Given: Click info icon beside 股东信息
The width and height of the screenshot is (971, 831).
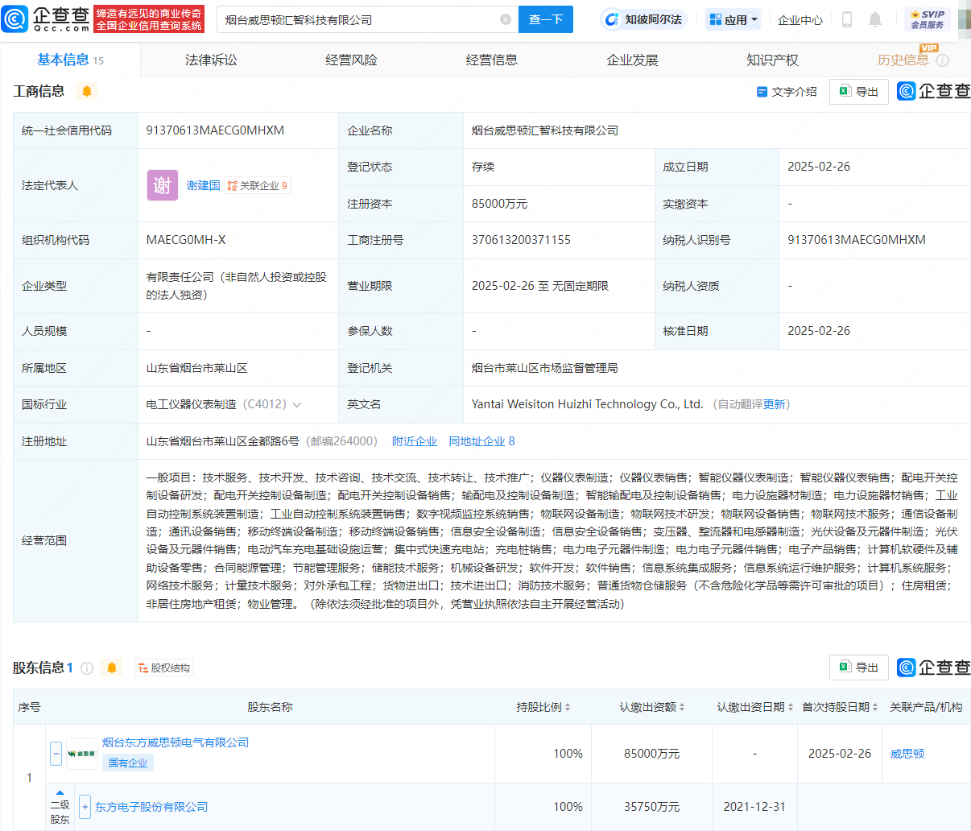Looking at the screenshot, I should click(87, 668).
